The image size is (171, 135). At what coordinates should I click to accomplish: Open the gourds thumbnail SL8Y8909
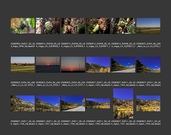click(x=73, y=26)
